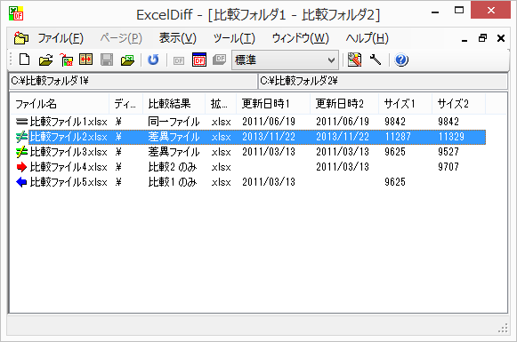The height and width of the screenshot is (342, 517).
Task: Click the C:¥比較フォルダ2¥ path field
Action: (383, 81)
